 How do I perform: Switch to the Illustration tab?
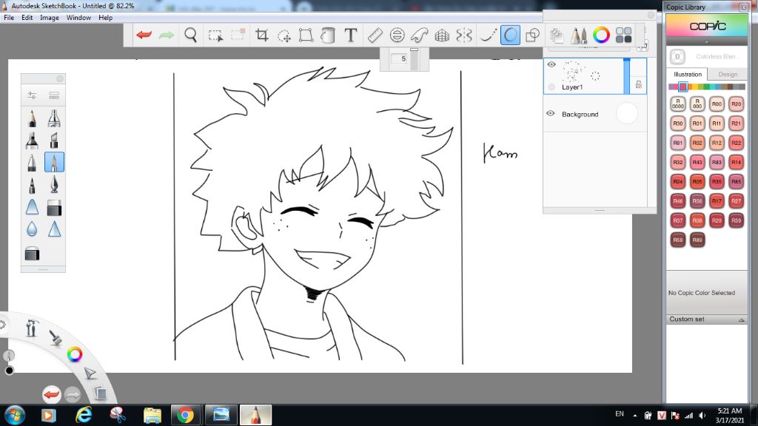(x=688, y=75)
